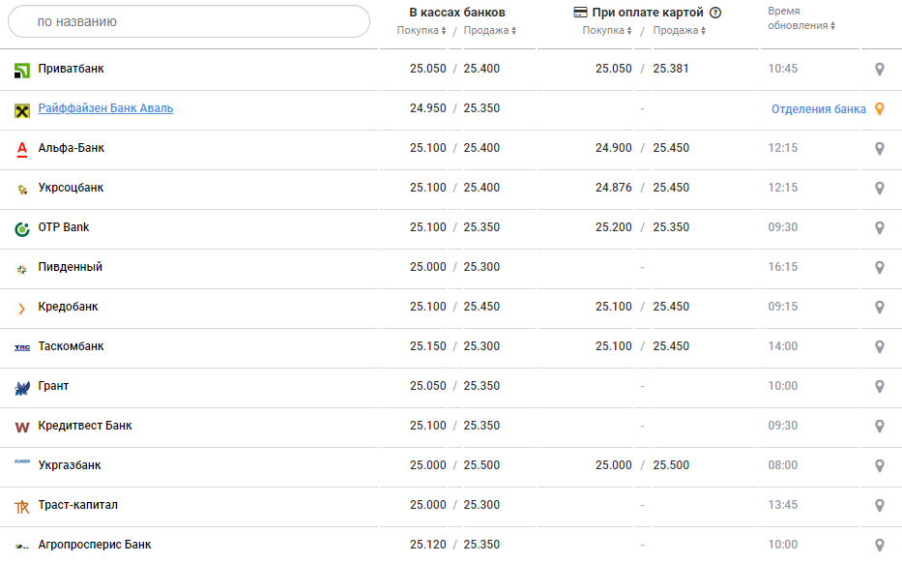Screen dimensions: 902x563
Task: Click the Кредобанк map pin icon
Action: (879, 308)
